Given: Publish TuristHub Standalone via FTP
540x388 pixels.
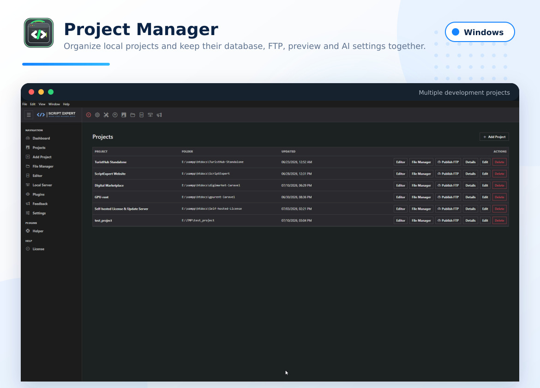Looking at the screenshot, I should (448, 162).
